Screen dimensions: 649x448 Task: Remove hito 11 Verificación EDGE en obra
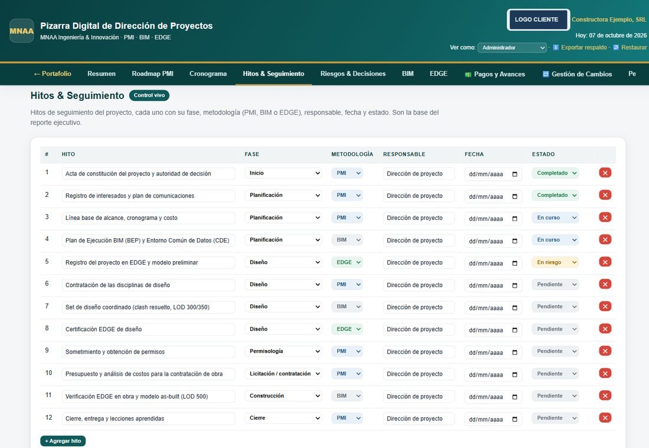pos(605,396)
